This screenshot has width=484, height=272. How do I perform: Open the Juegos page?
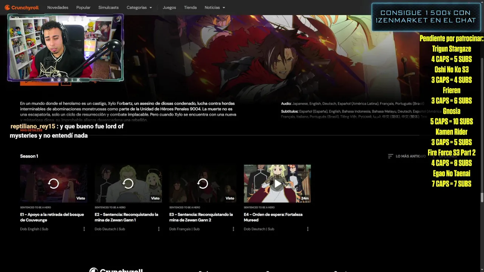(169, 8)
